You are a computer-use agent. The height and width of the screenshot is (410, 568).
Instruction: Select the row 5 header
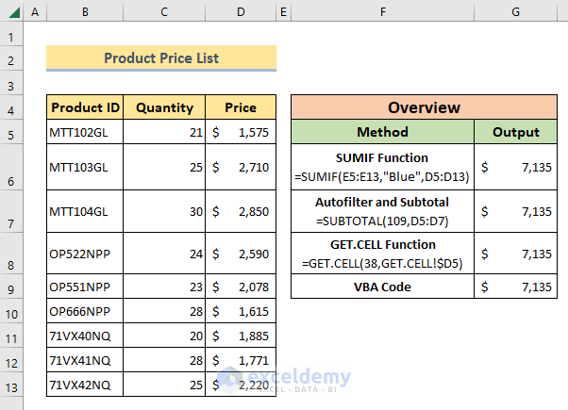[x=10, y=133]
